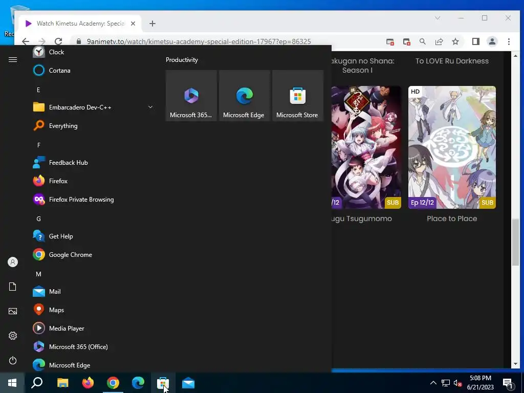Viewport: 524px width, 393px height.
Task: Launch Feedback Hub
Action: click(94, 162)
